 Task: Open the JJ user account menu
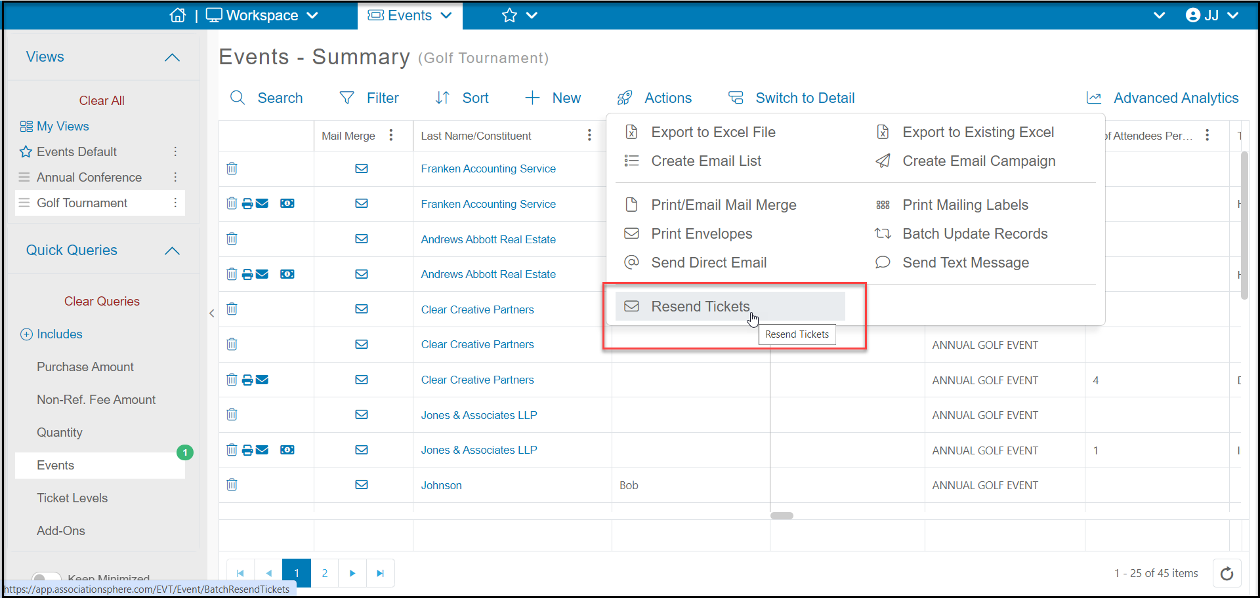[x=1211, y=15]
